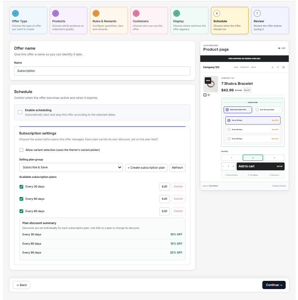Select quantity option 1 in preview
Image resolution: width=298 pixels, height=300 pixels.
point(231,158)
